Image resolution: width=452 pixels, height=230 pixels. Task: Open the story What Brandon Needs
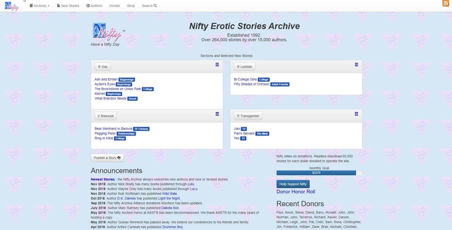(110, 98)
